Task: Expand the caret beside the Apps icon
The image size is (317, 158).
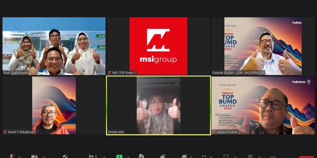Action: click(x=211, y=157)
